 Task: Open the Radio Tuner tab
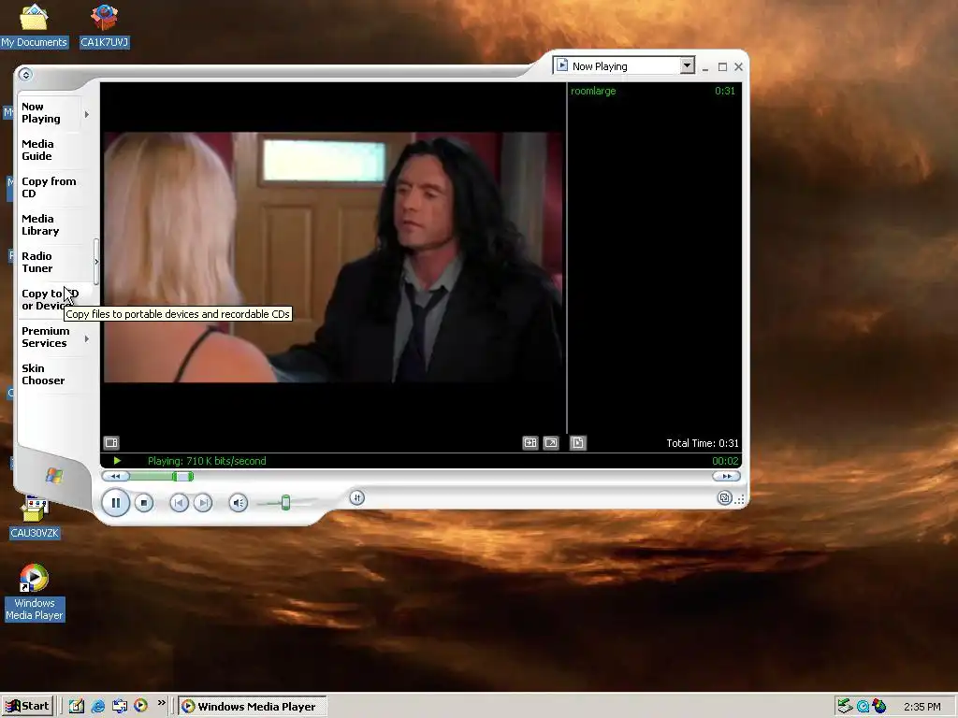(x=51, y=262)
